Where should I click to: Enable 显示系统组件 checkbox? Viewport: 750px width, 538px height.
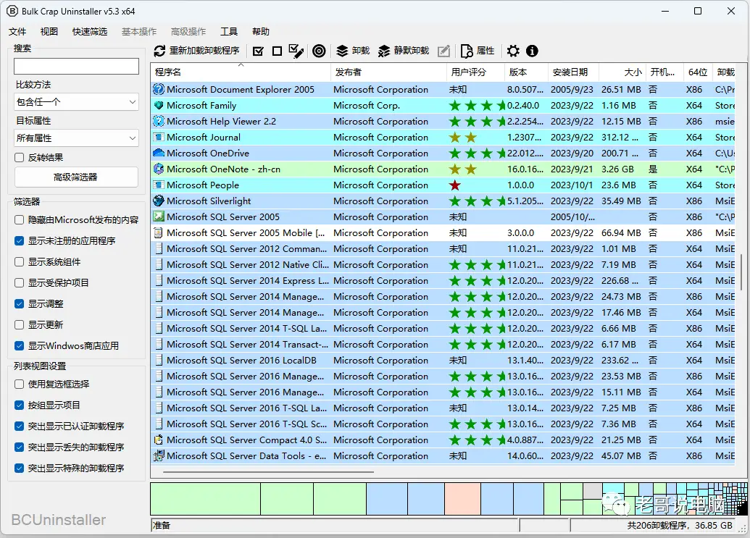point(19,262)
